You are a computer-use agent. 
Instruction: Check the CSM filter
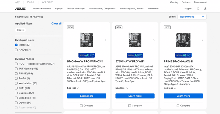coord(16,88)
